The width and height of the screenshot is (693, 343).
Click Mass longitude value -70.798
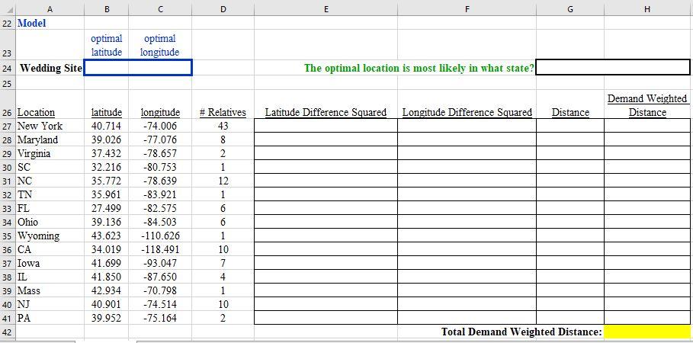(x=160, y=290)
